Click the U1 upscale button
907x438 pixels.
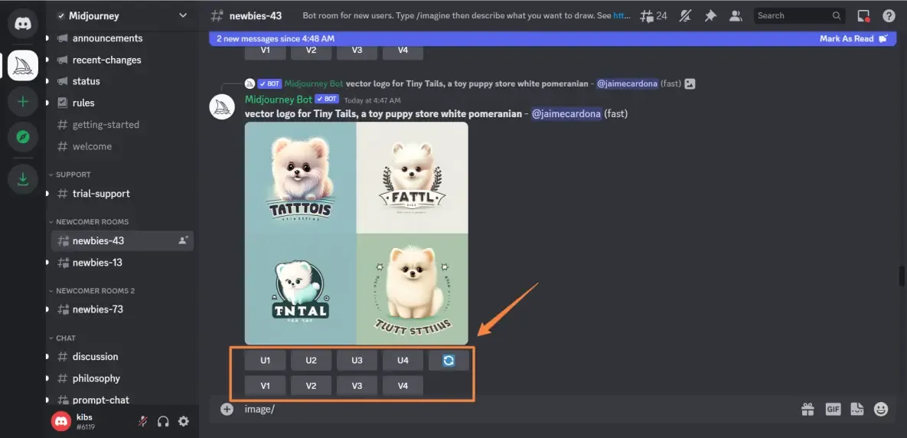click(x=265, y=361)
